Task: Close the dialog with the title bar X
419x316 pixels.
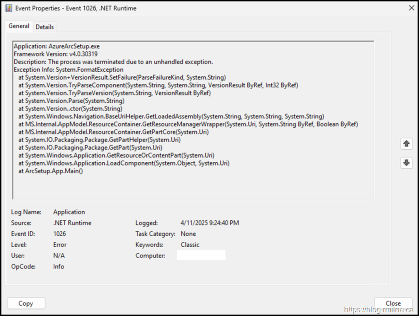Action: (x=410, y=8)
